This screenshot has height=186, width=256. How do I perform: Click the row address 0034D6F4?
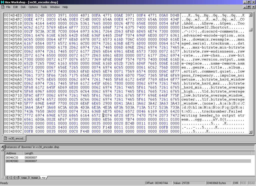pyautogui.click(x=13, y=91)
